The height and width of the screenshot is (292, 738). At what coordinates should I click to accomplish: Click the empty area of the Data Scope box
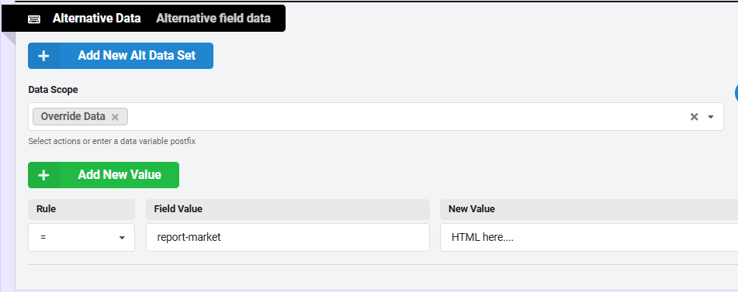405,116
